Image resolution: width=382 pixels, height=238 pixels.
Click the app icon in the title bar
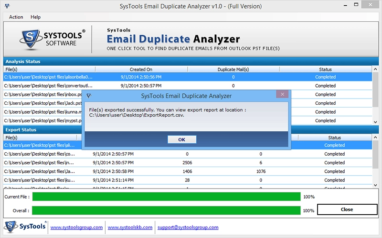pyautogui.click(x=7, y=6)
